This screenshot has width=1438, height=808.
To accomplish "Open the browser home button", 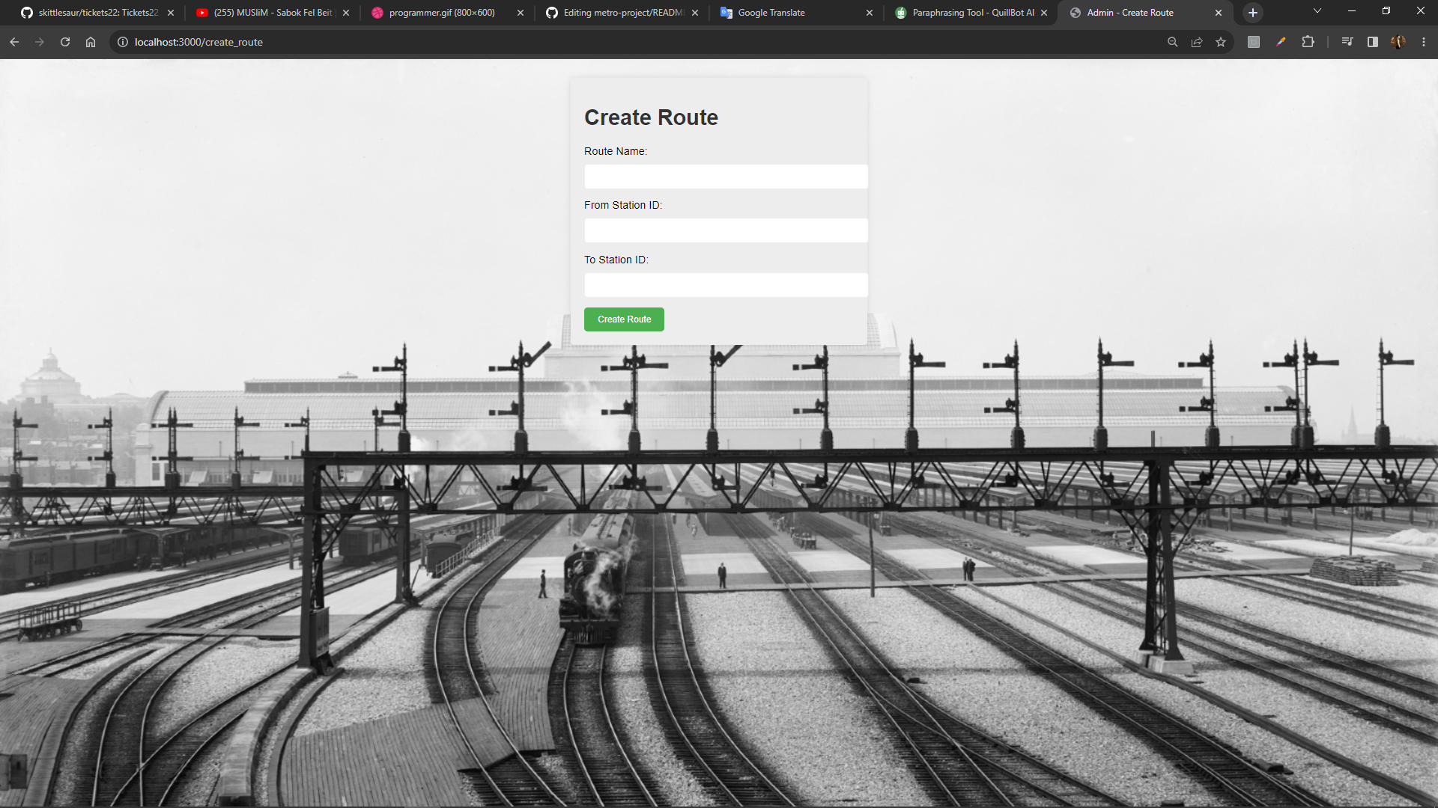I will (x=91, y=42).
